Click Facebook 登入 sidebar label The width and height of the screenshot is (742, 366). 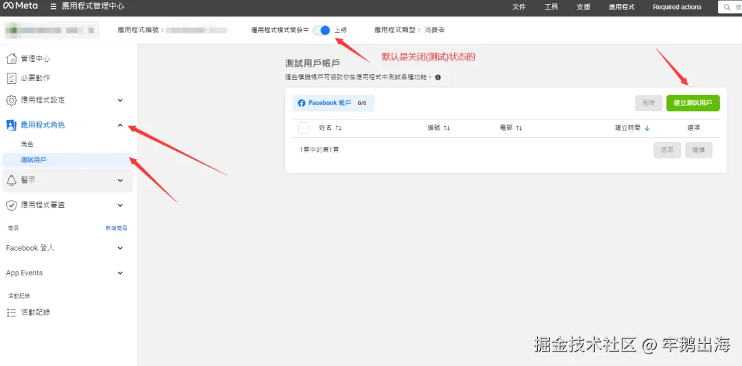coord(30,249)
